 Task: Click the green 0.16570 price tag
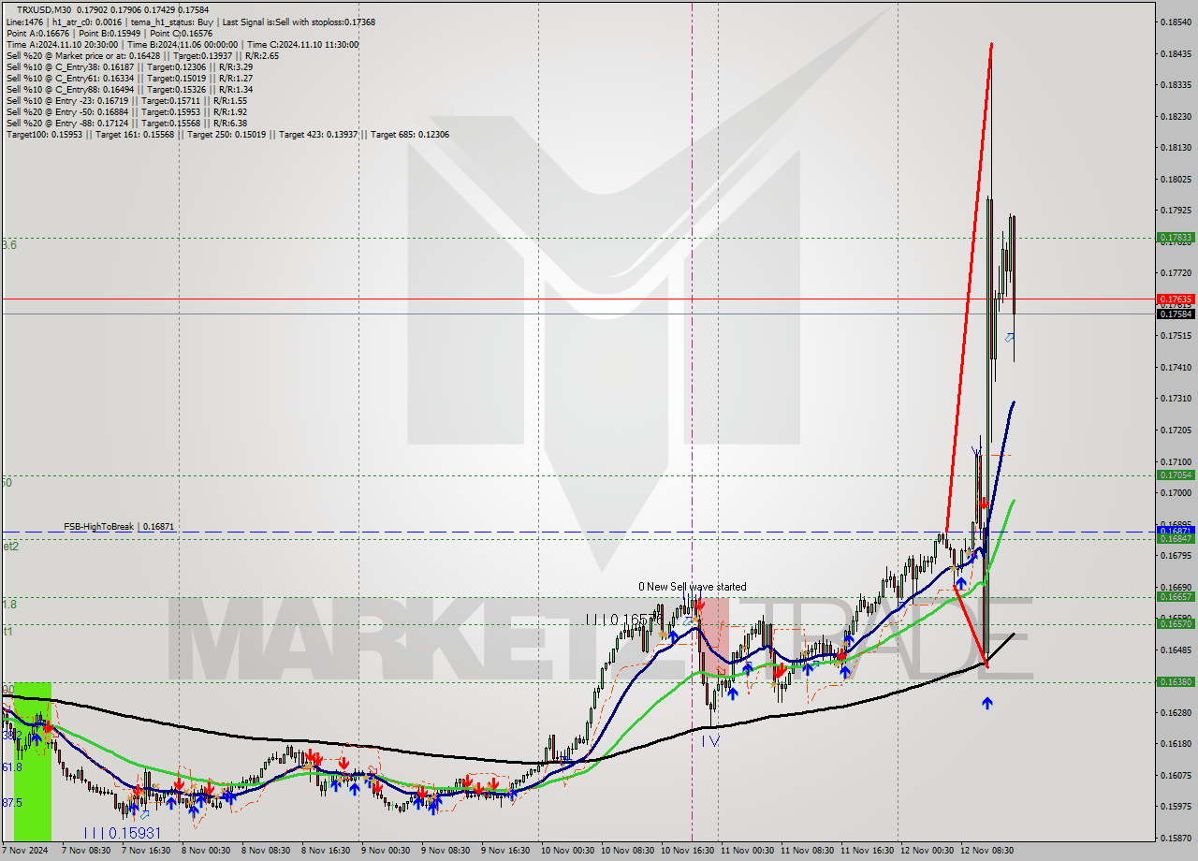point(1176,623)
